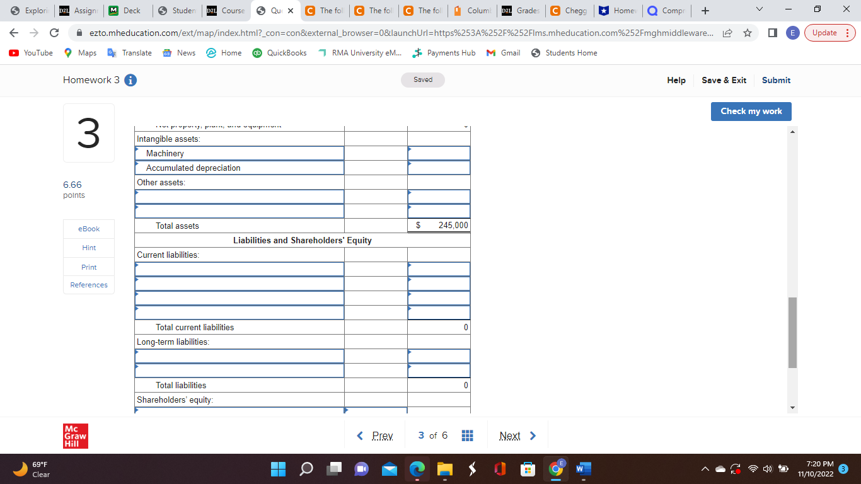
Task: Open the weather widget on the taskbar
Action: coord(30,469)
